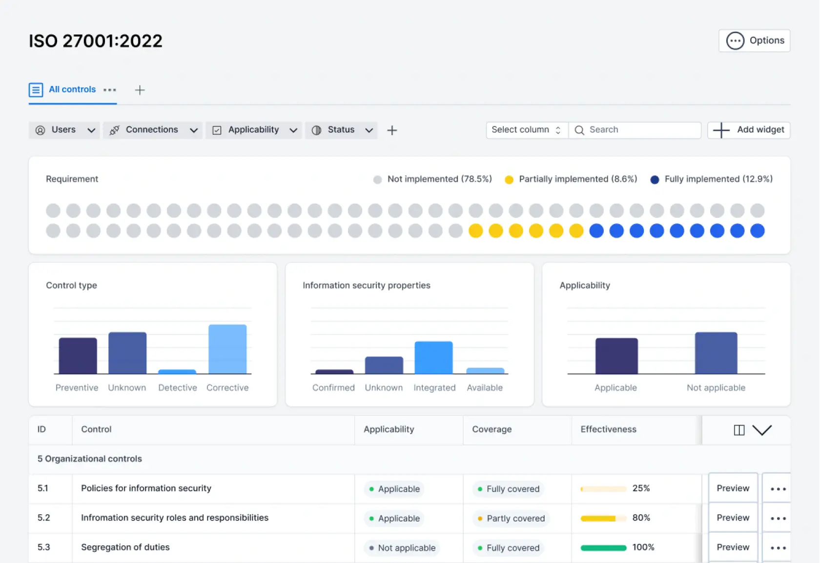The image size is (820, 563).
Task: Click the 100% effectiveness progress bar
Action: (x=603, y=548)
